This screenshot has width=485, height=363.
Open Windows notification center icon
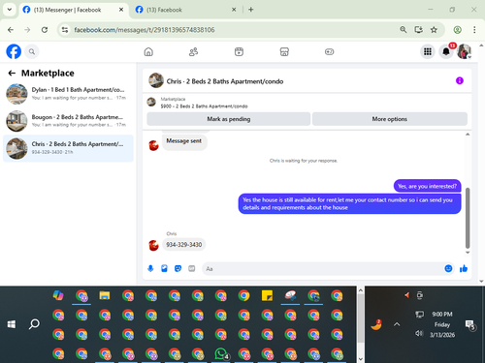pyautogui.click(x=469, y=324)
